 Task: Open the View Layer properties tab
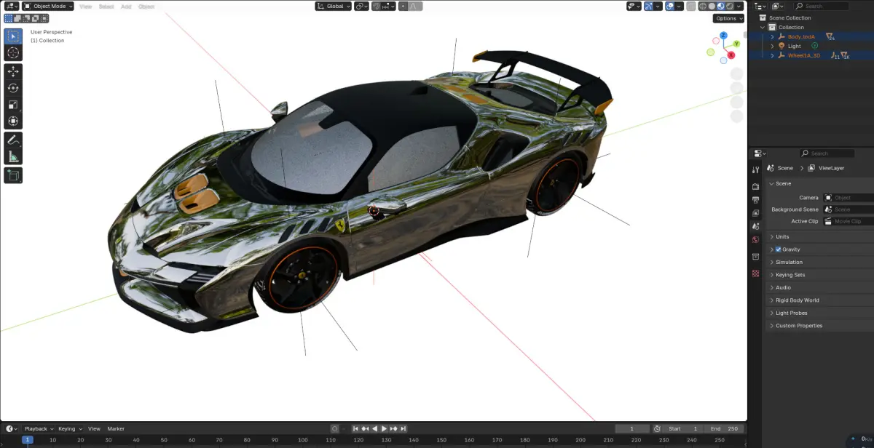click(x=755, y=212)
